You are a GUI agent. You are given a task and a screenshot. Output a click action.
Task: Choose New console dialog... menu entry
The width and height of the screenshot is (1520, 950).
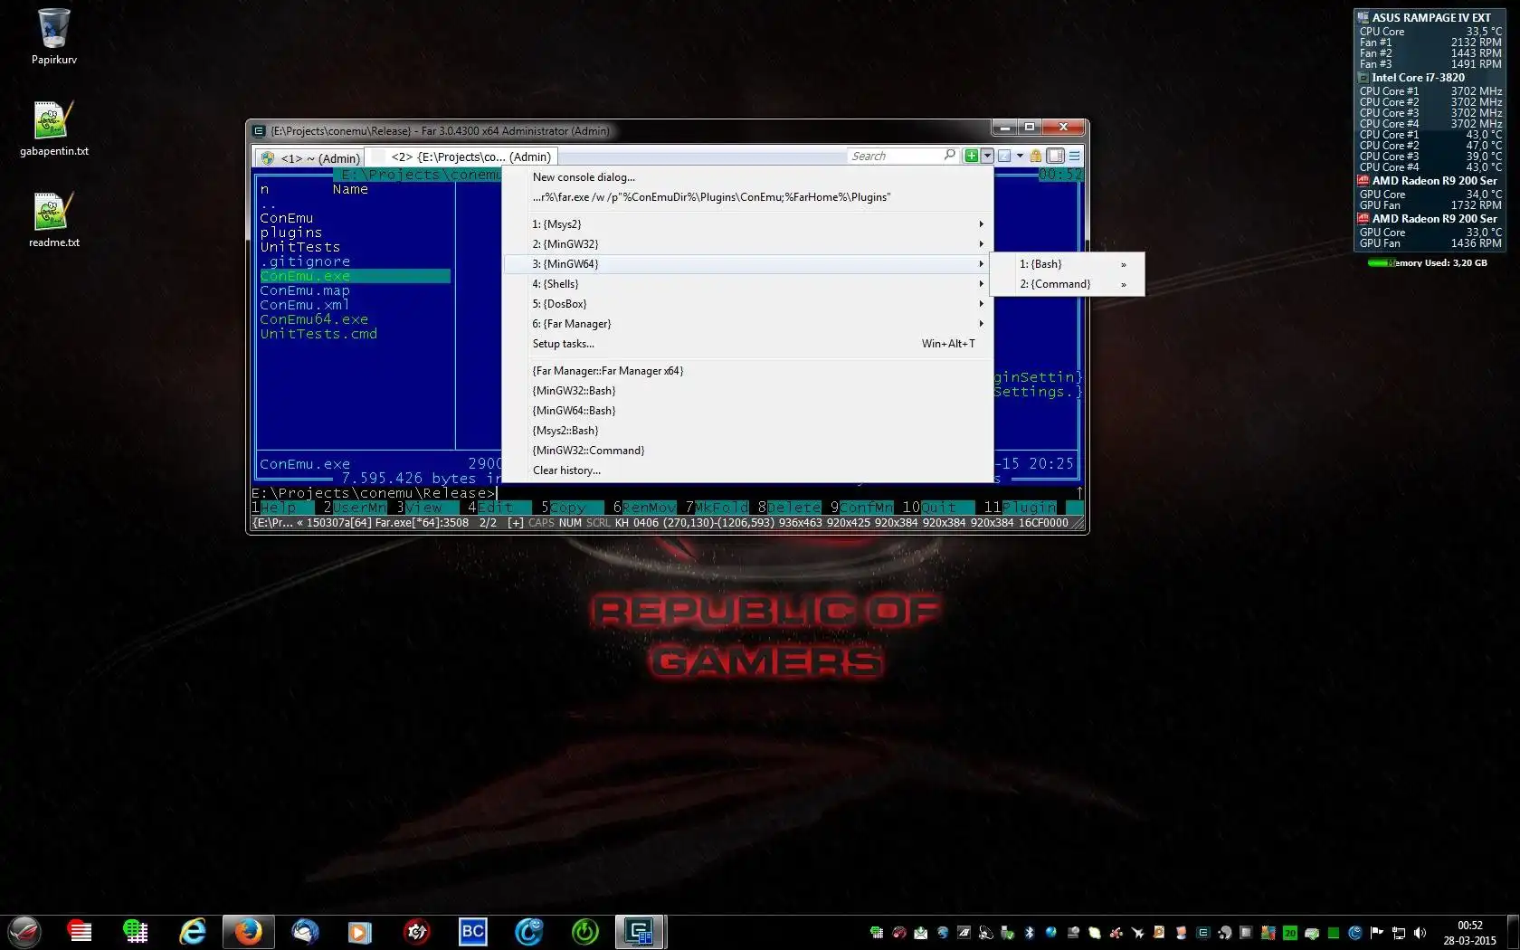748,177
